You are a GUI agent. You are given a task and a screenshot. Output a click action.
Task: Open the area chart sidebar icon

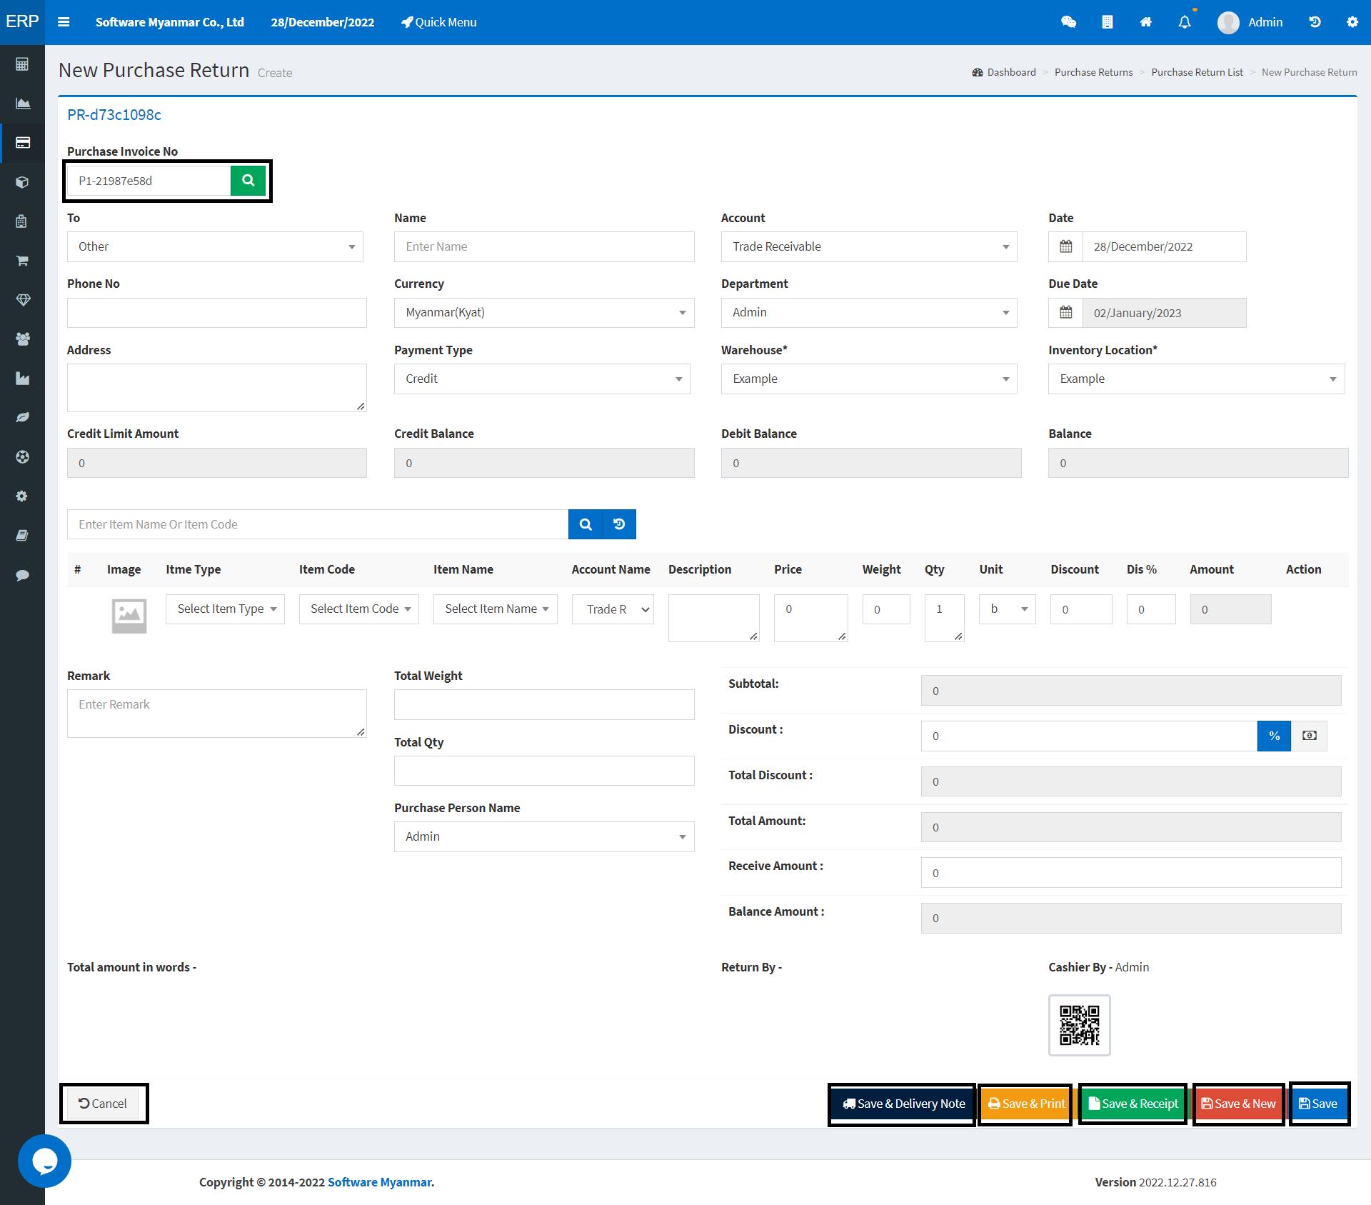coord(22,104)
